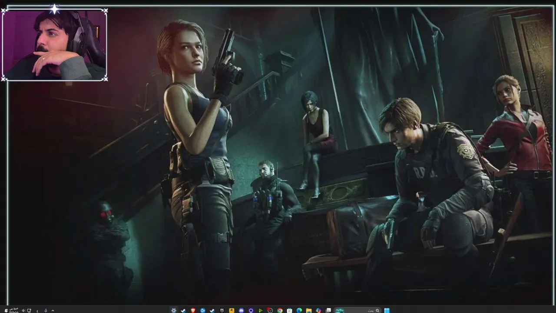This screenshot has width=556, height=313.
Task: Click the Windows Start button
Action: tap(387, 310)
